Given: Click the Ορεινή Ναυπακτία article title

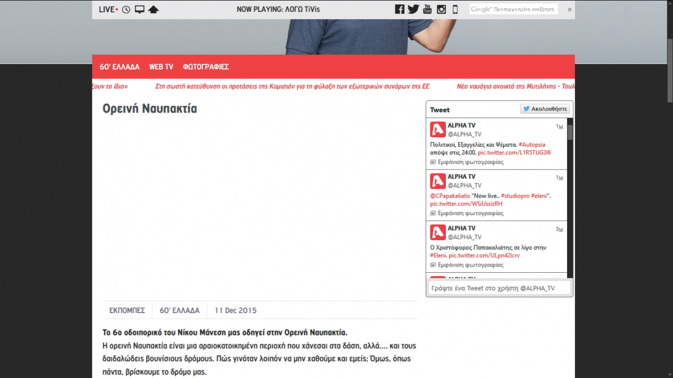Looking at the screenshot, I should point(150,109).
